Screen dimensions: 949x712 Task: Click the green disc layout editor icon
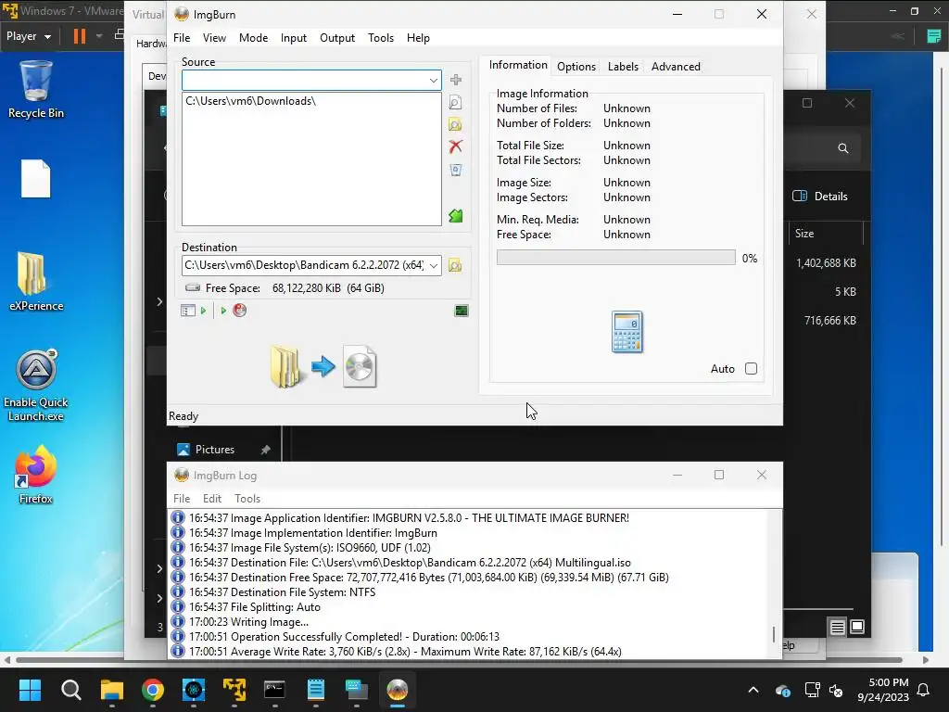click(455, 215)
